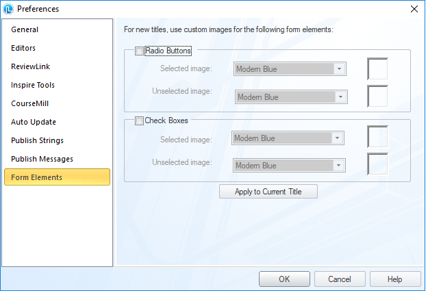
Task: Click Check Boxes unselected image preview box
Action: click(x=377, y=164)
